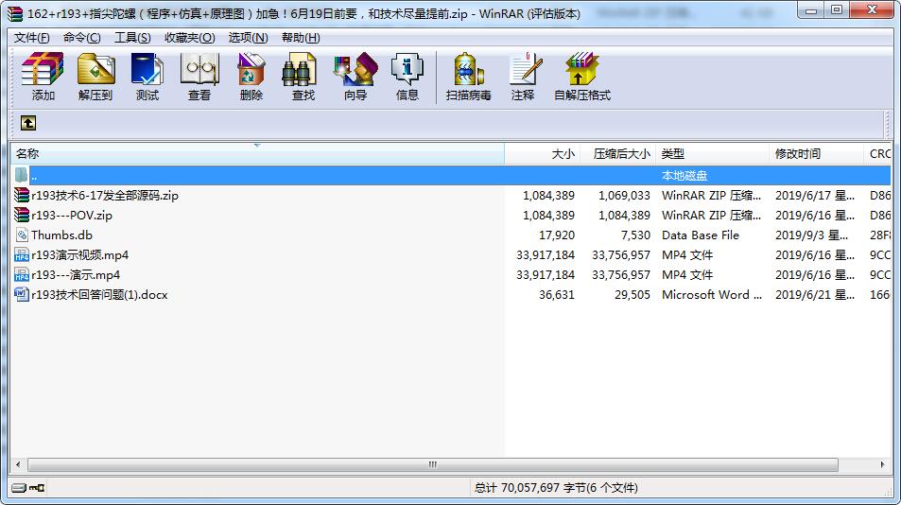Click file icon of Thumbs.db
901x505 pixels.
22,235
